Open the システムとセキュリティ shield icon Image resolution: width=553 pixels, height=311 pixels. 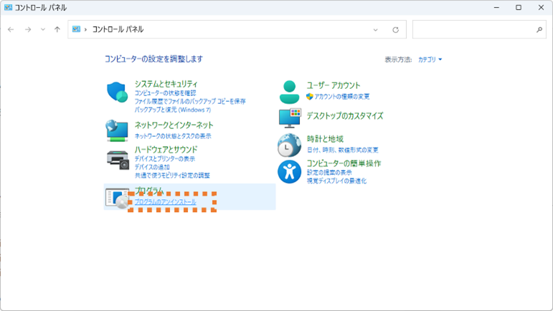(117, 92)
